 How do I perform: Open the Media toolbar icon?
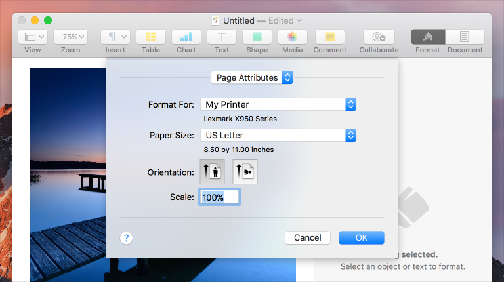[x=293, y=37]
